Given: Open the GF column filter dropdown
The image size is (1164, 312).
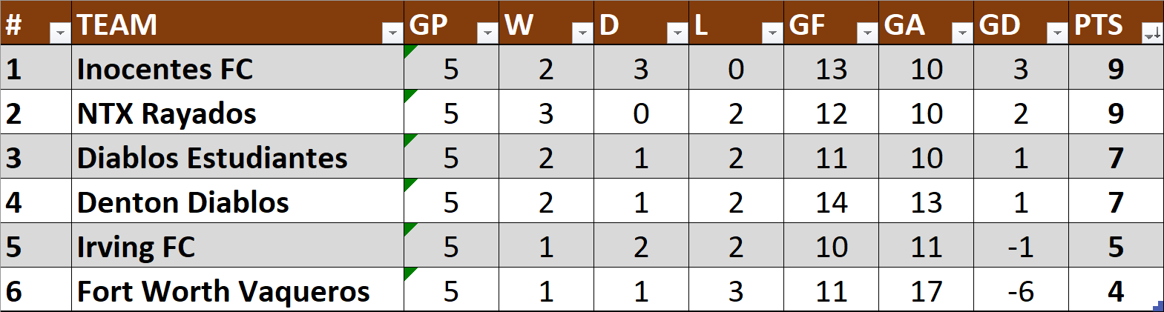Looking at the screenshot, I should point(867,33).
